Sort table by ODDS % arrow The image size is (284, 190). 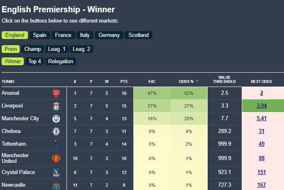click(197, 81)
